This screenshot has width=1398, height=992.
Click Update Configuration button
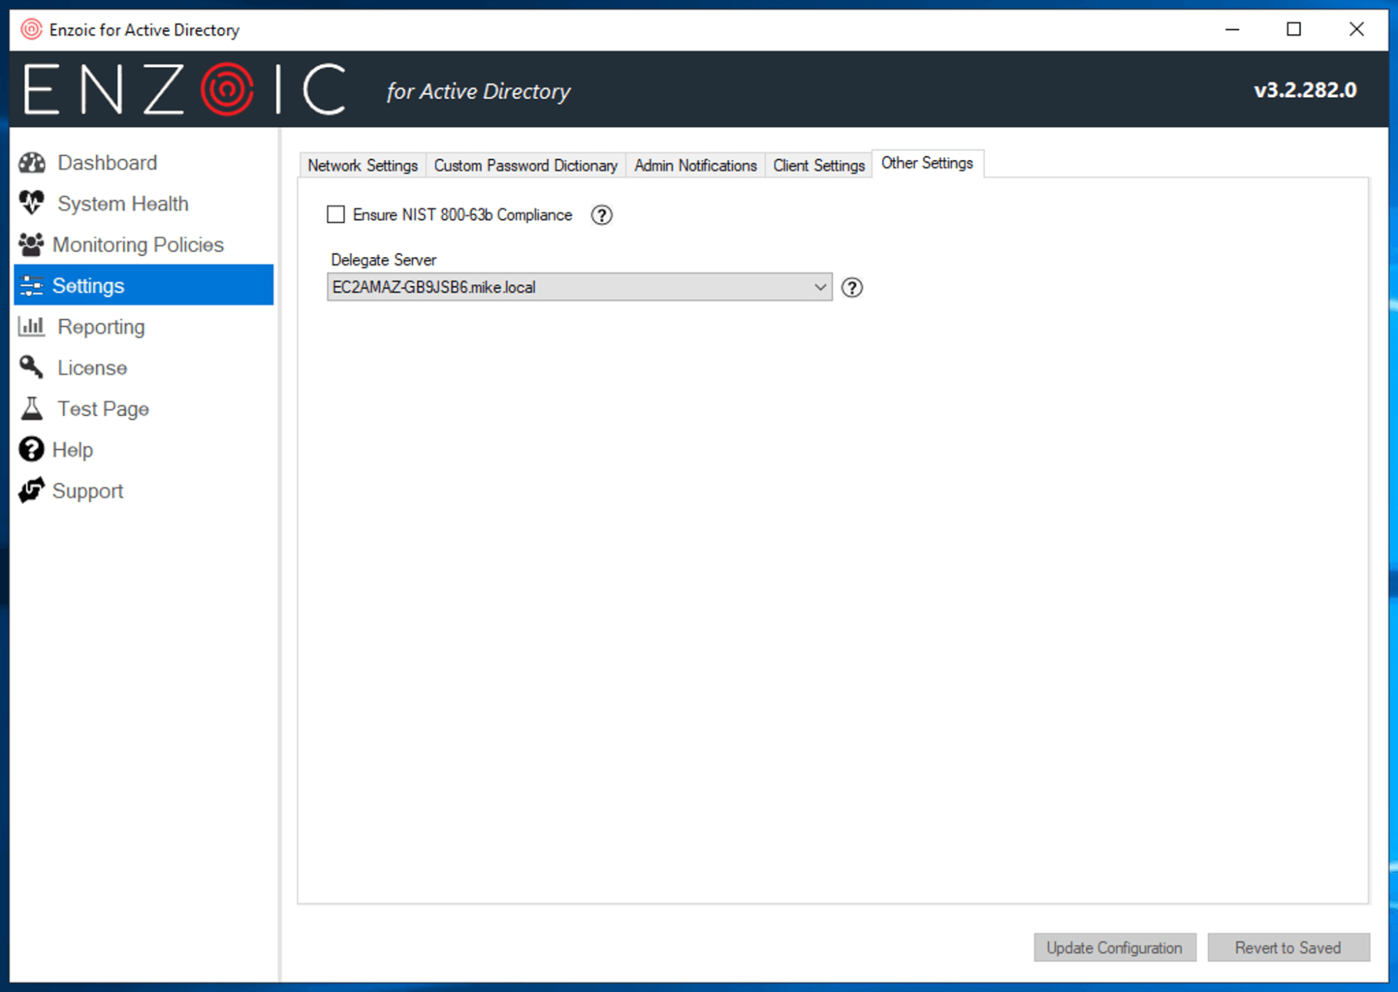tap(1115, 948)
